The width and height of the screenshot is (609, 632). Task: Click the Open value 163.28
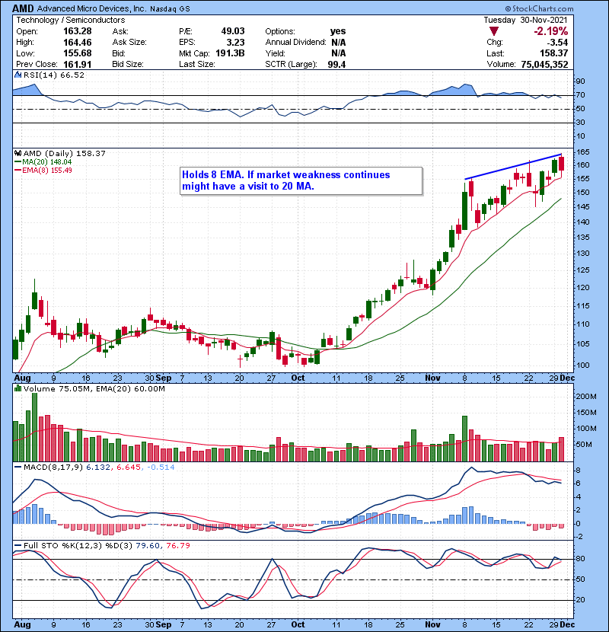point(78,31)
